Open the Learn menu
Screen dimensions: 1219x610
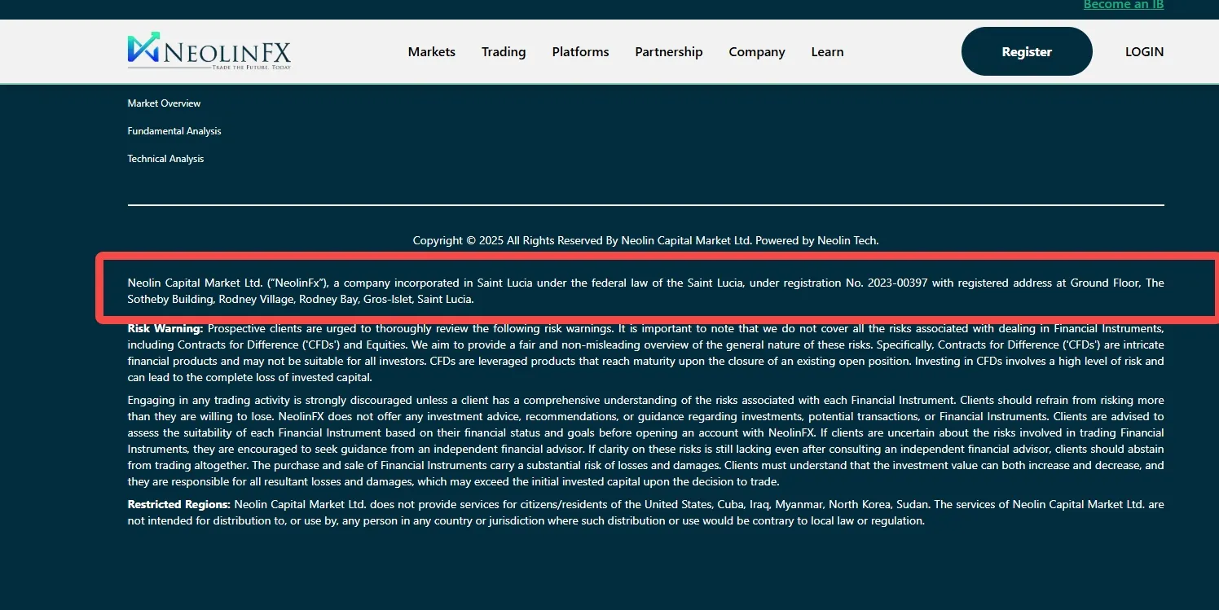[827, 51]
